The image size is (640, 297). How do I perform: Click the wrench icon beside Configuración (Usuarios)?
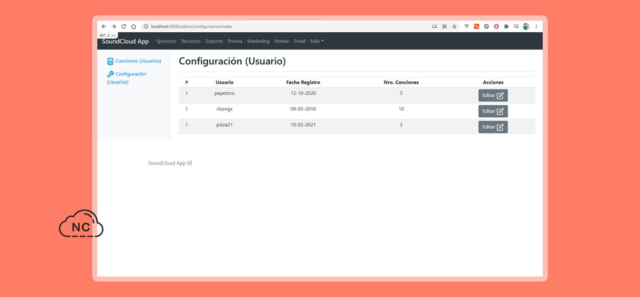110,74
